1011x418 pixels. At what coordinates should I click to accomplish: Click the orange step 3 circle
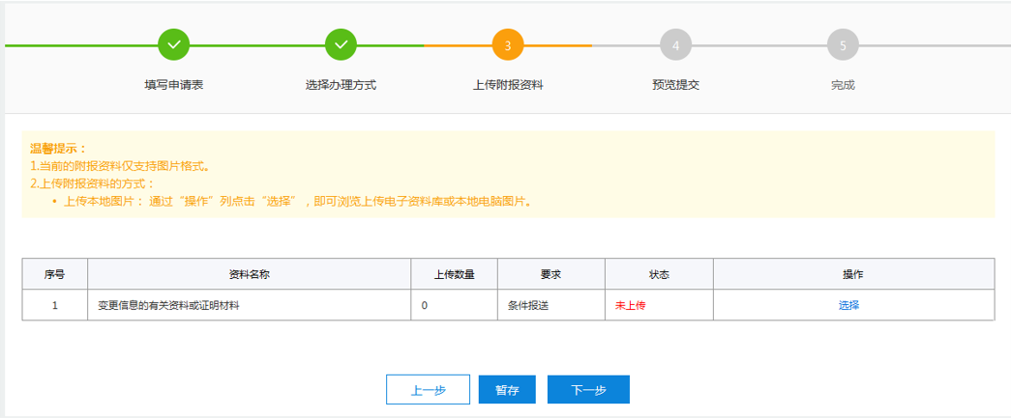(x=508, y=45)
